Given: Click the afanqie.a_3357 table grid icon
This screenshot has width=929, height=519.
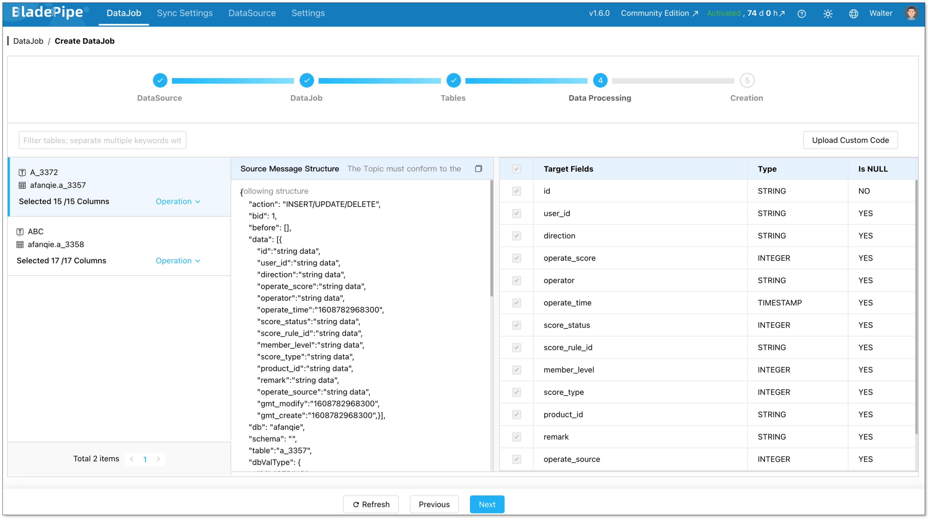Looking at the screenshot, I should 22,185.
